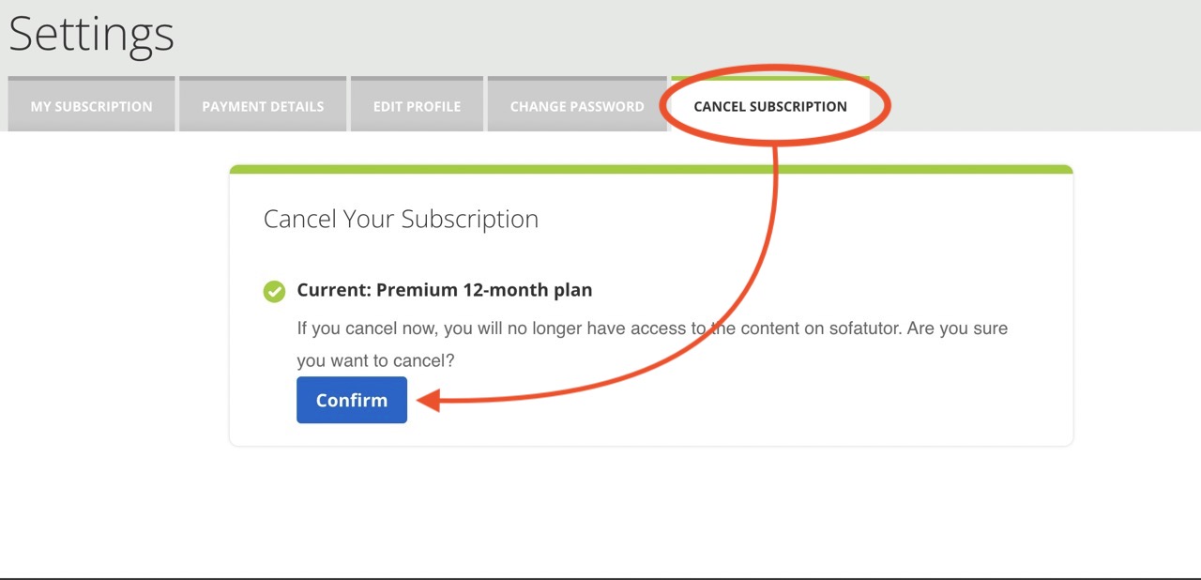Click the dark footer line at page bottom
The width and height of the screenshot is (1201, 580).
tap(600, 578)
